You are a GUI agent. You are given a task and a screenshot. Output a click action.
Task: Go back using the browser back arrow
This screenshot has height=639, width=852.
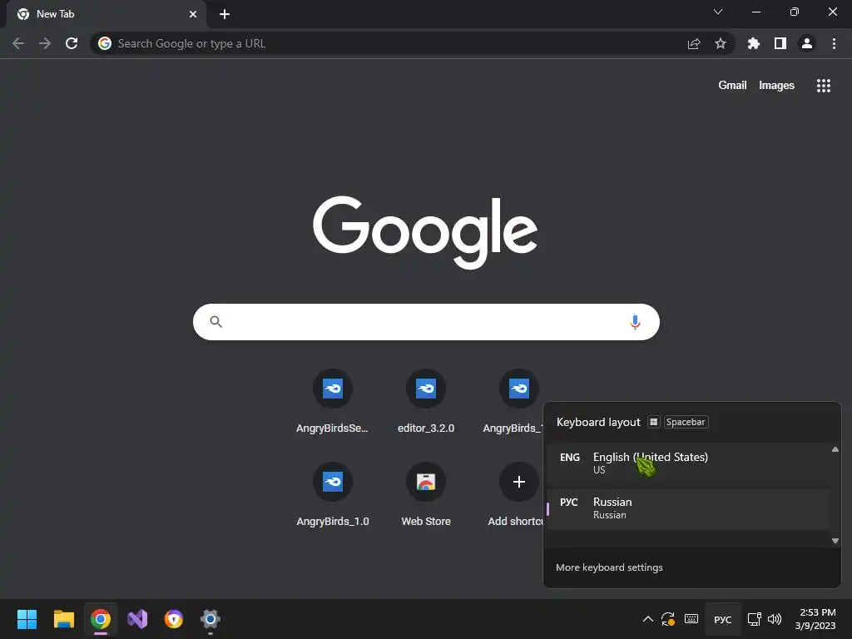pyautogui.click(x=18, y=43)
